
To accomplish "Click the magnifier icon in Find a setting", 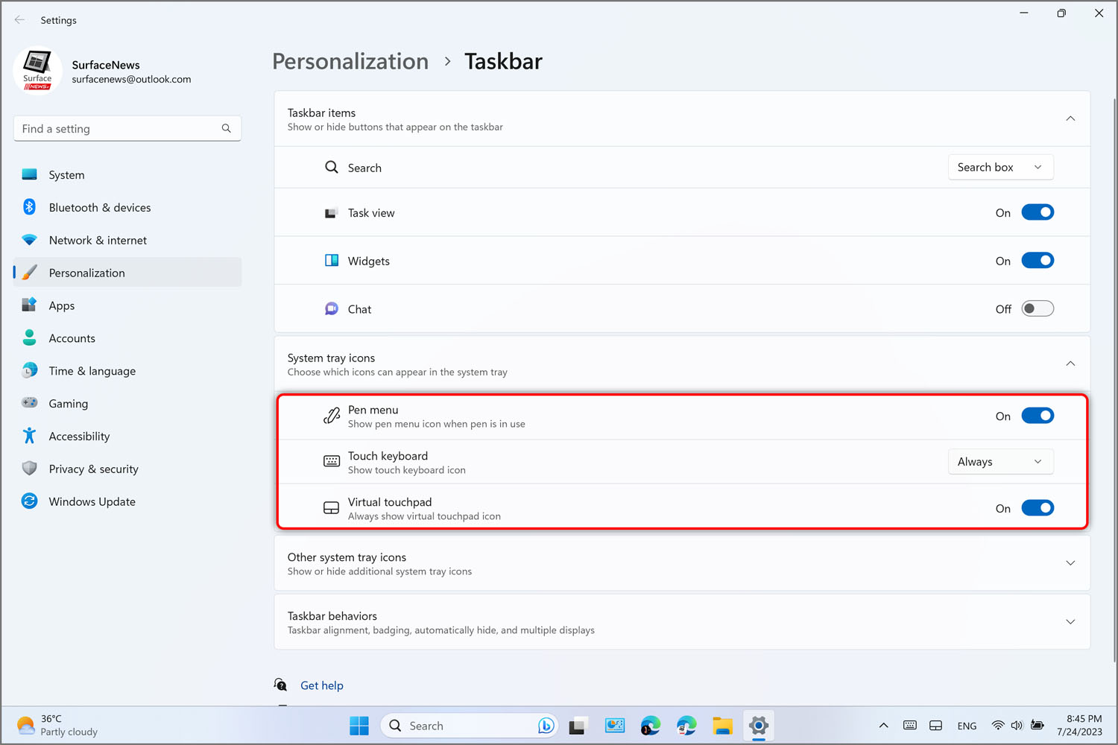I will click(x=226, y=129).
